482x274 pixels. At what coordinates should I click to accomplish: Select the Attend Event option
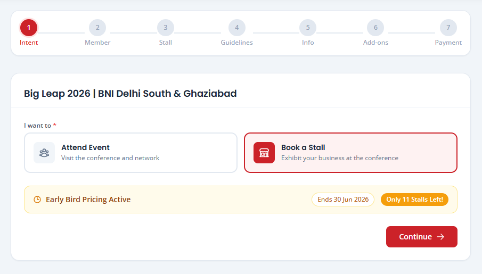pos(130,153)
